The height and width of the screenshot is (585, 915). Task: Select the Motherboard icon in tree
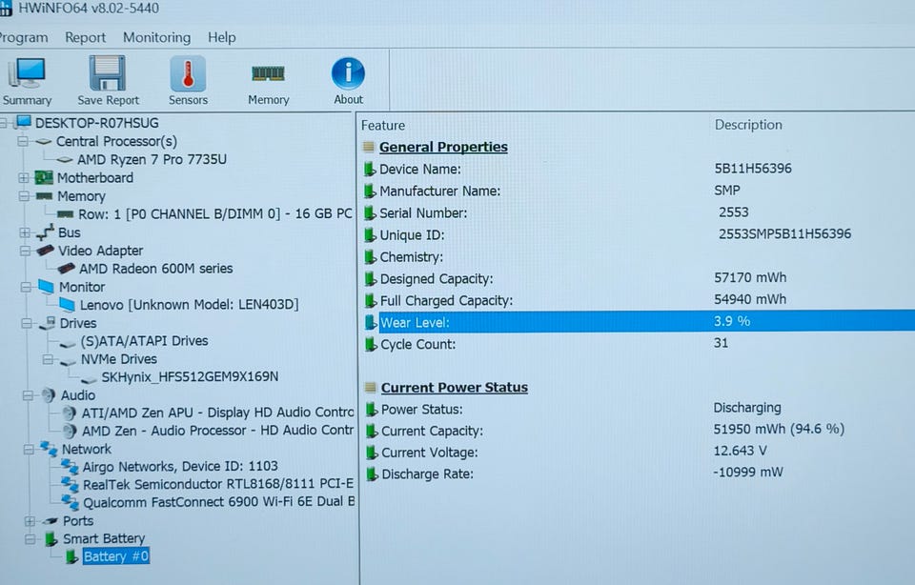(x=44, y=177)
